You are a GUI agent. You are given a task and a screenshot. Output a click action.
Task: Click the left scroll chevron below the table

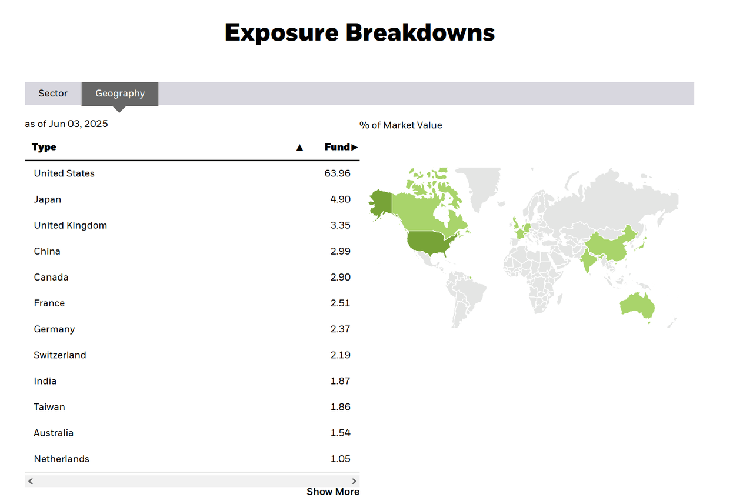click(x=30, y=480)
